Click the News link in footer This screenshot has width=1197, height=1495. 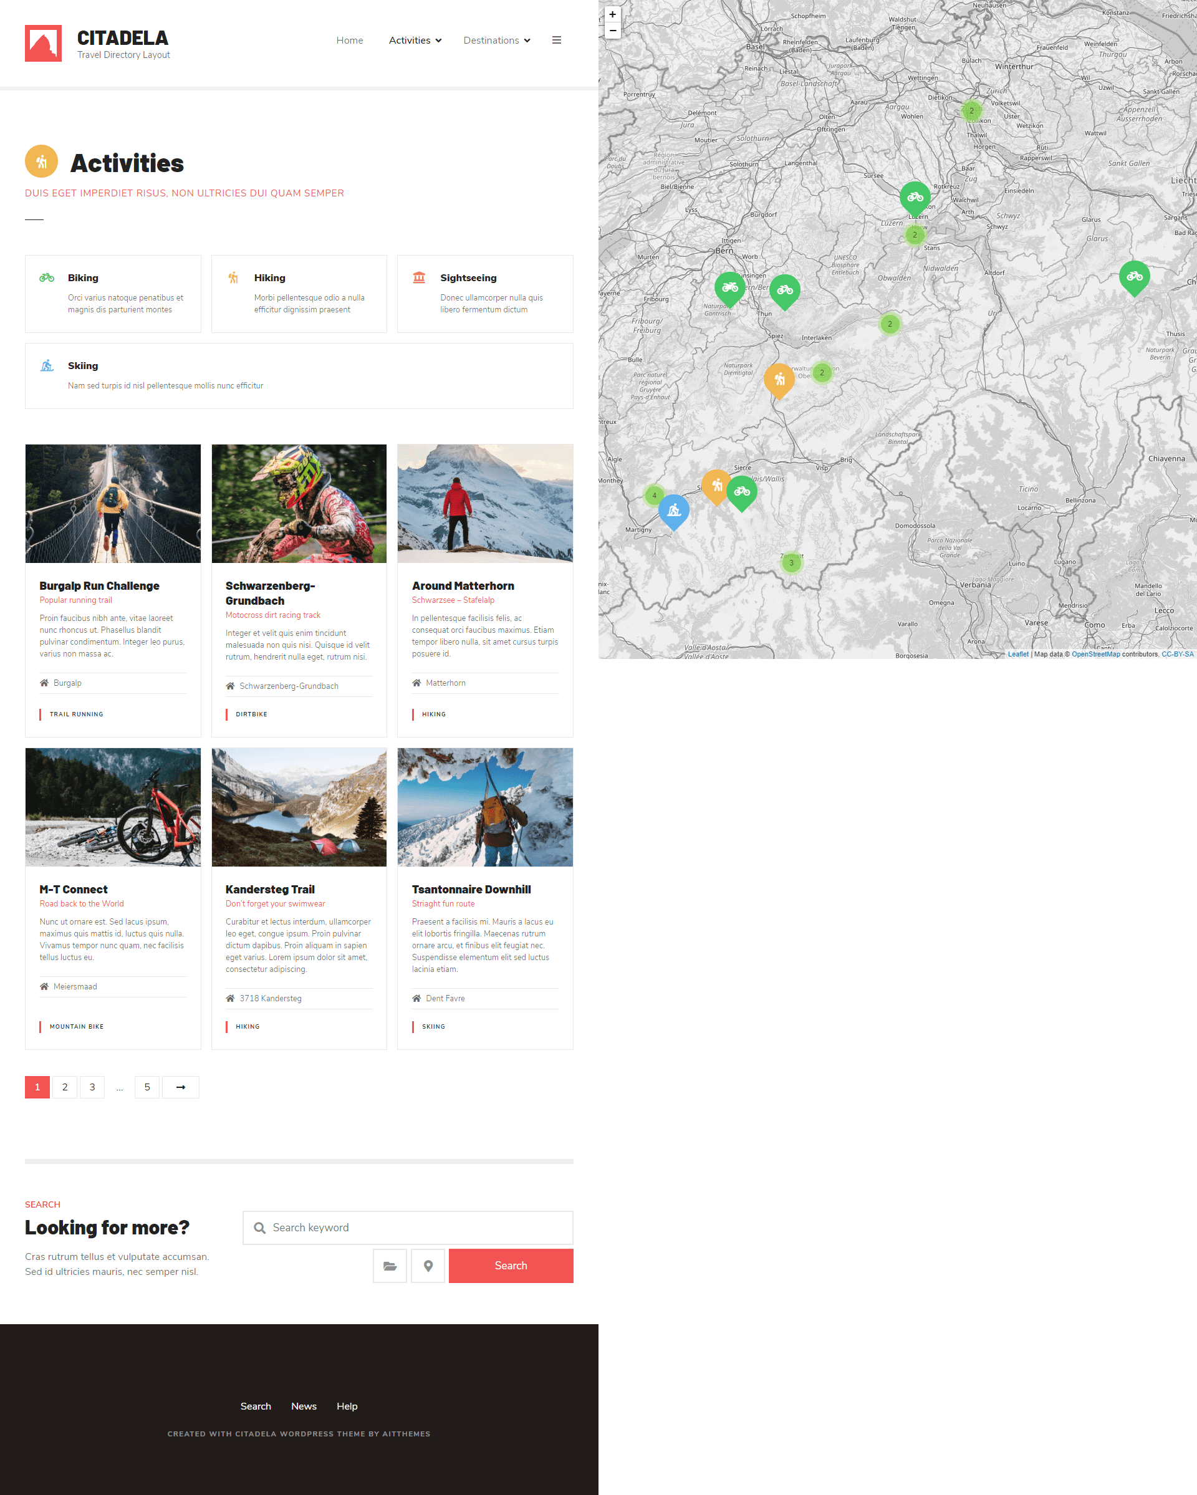[x=304, y=1406]
